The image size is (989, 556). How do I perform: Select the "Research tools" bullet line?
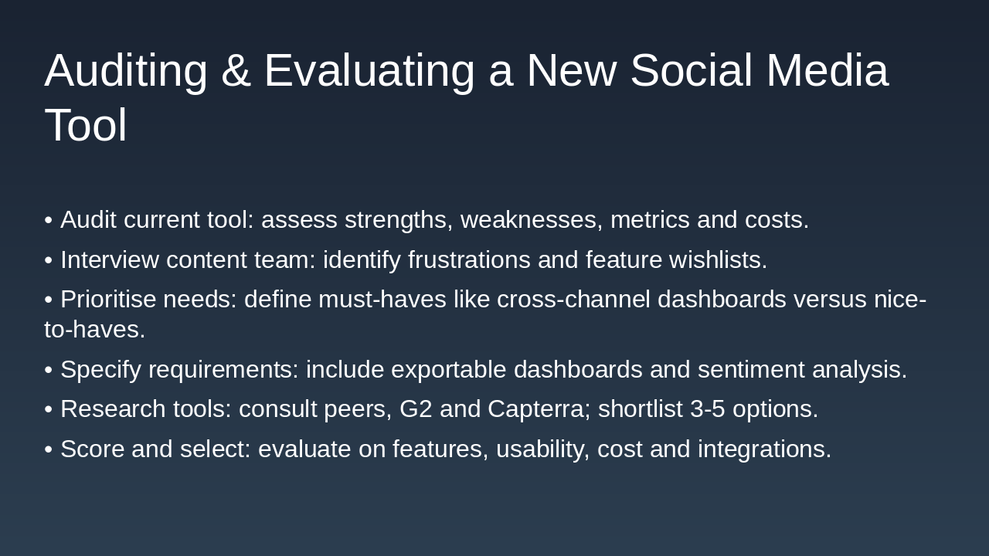pos(431,409)
